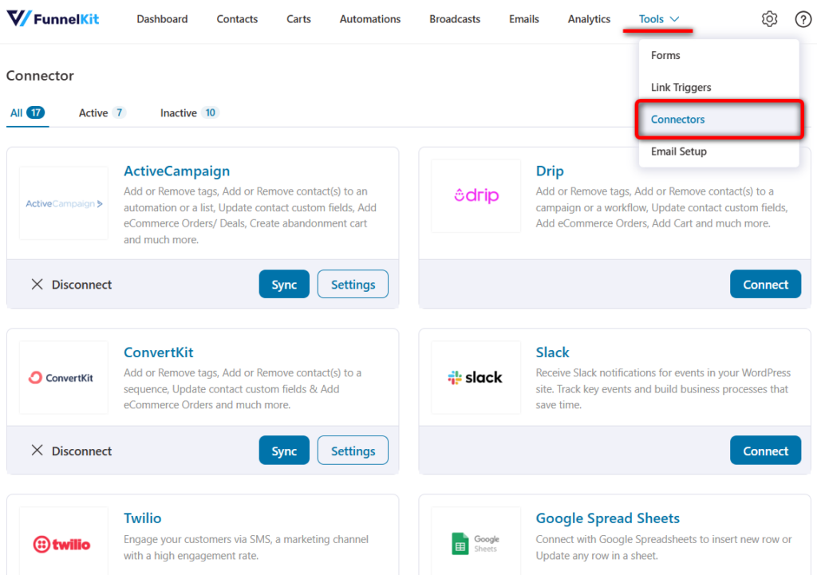This screenshot has height=575, width=817.
Task: Open the settings gear icon
Action: (769, 18)
